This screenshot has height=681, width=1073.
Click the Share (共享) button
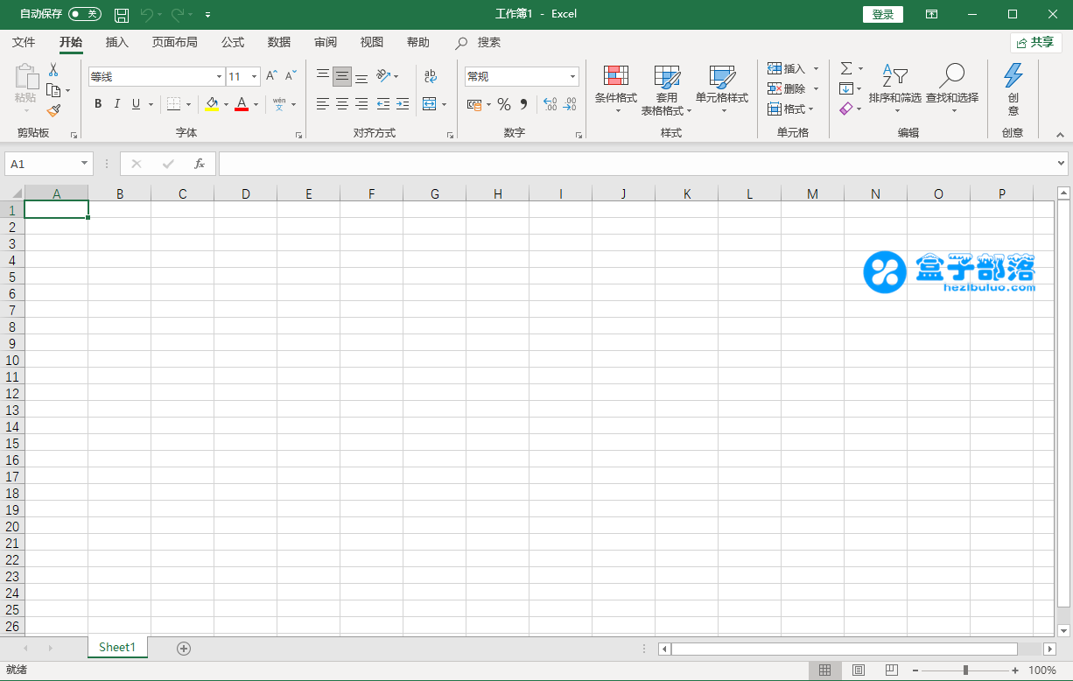[1036, 42]
